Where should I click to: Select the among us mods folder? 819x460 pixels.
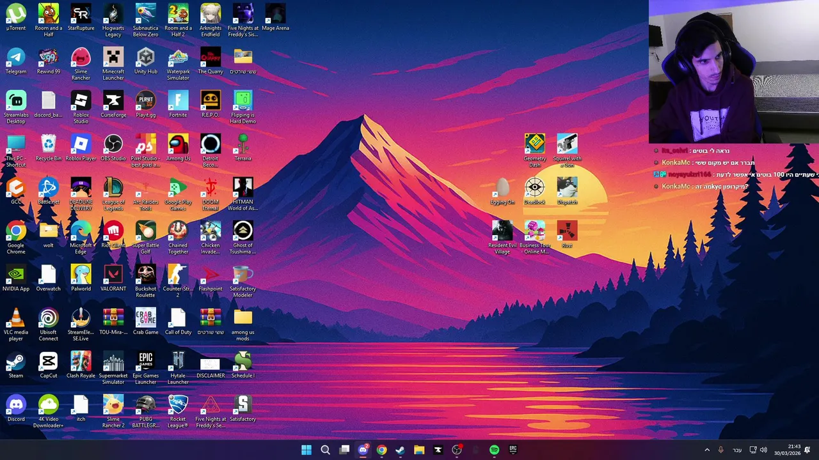click(243, 325)
